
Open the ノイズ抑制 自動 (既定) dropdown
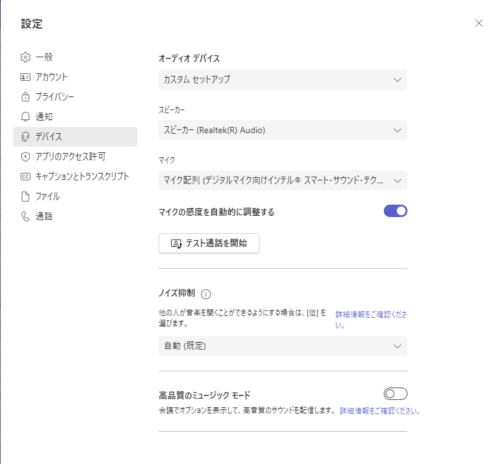pyautogui.click(x=283, y=346)
